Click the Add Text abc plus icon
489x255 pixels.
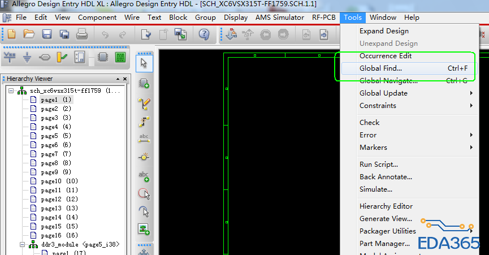click(x=144, y=176)
